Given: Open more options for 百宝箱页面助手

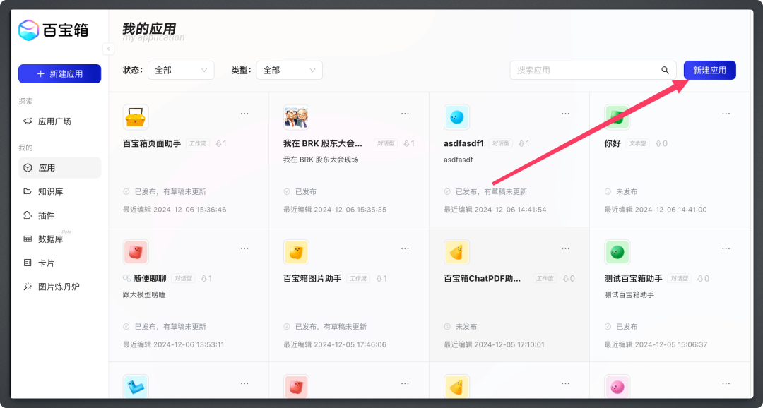Looking at the screenshot, I should click(244, 114).
